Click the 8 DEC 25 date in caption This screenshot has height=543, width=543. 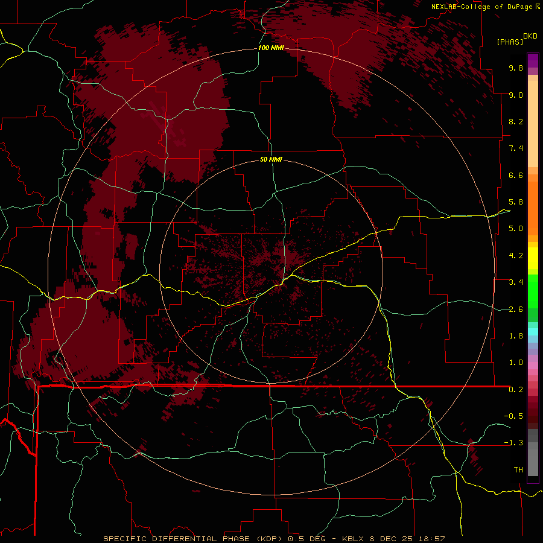tap(392, 539)
